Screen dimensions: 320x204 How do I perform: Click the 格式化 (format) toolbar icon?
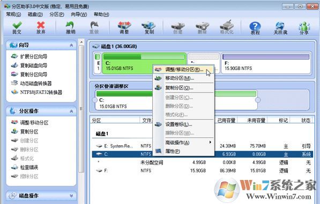227,27
